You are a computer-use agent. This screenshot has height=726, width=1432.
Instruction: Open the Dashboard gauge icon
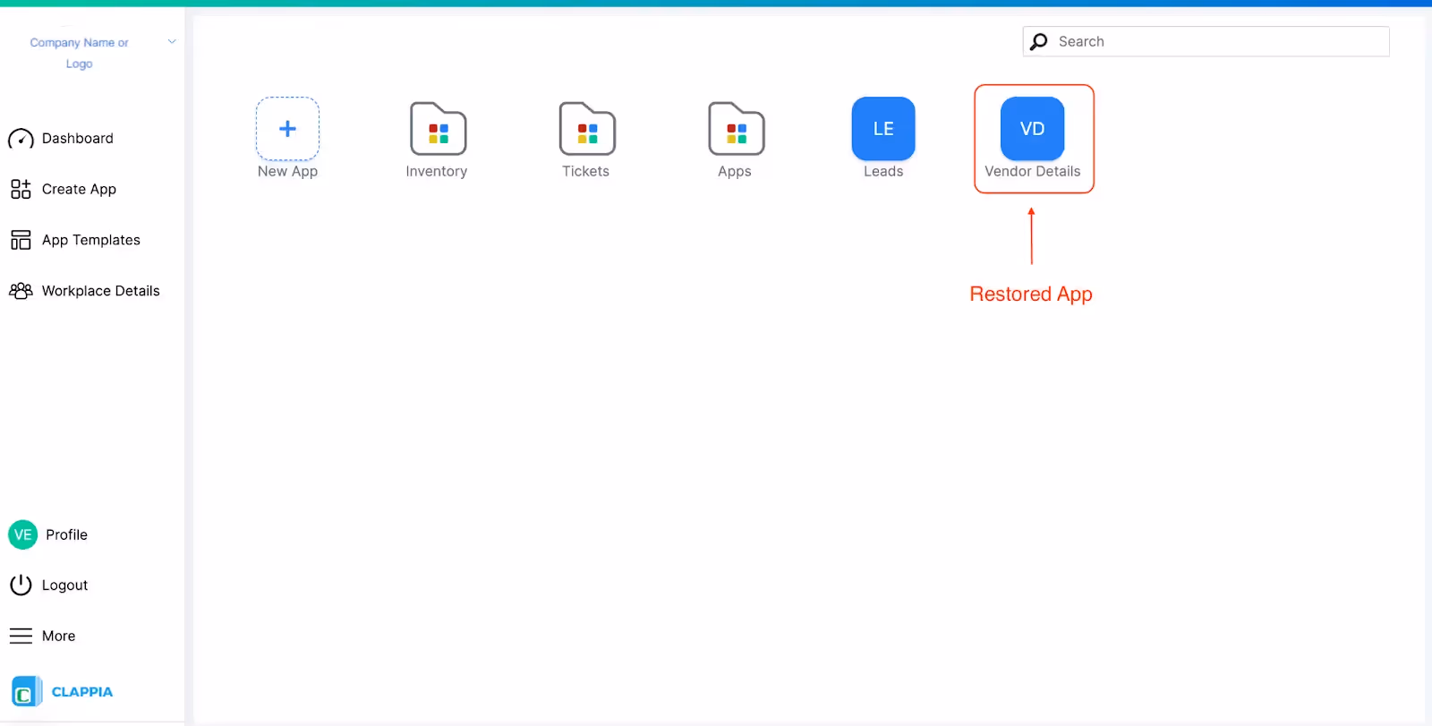(x=21, y=139)
